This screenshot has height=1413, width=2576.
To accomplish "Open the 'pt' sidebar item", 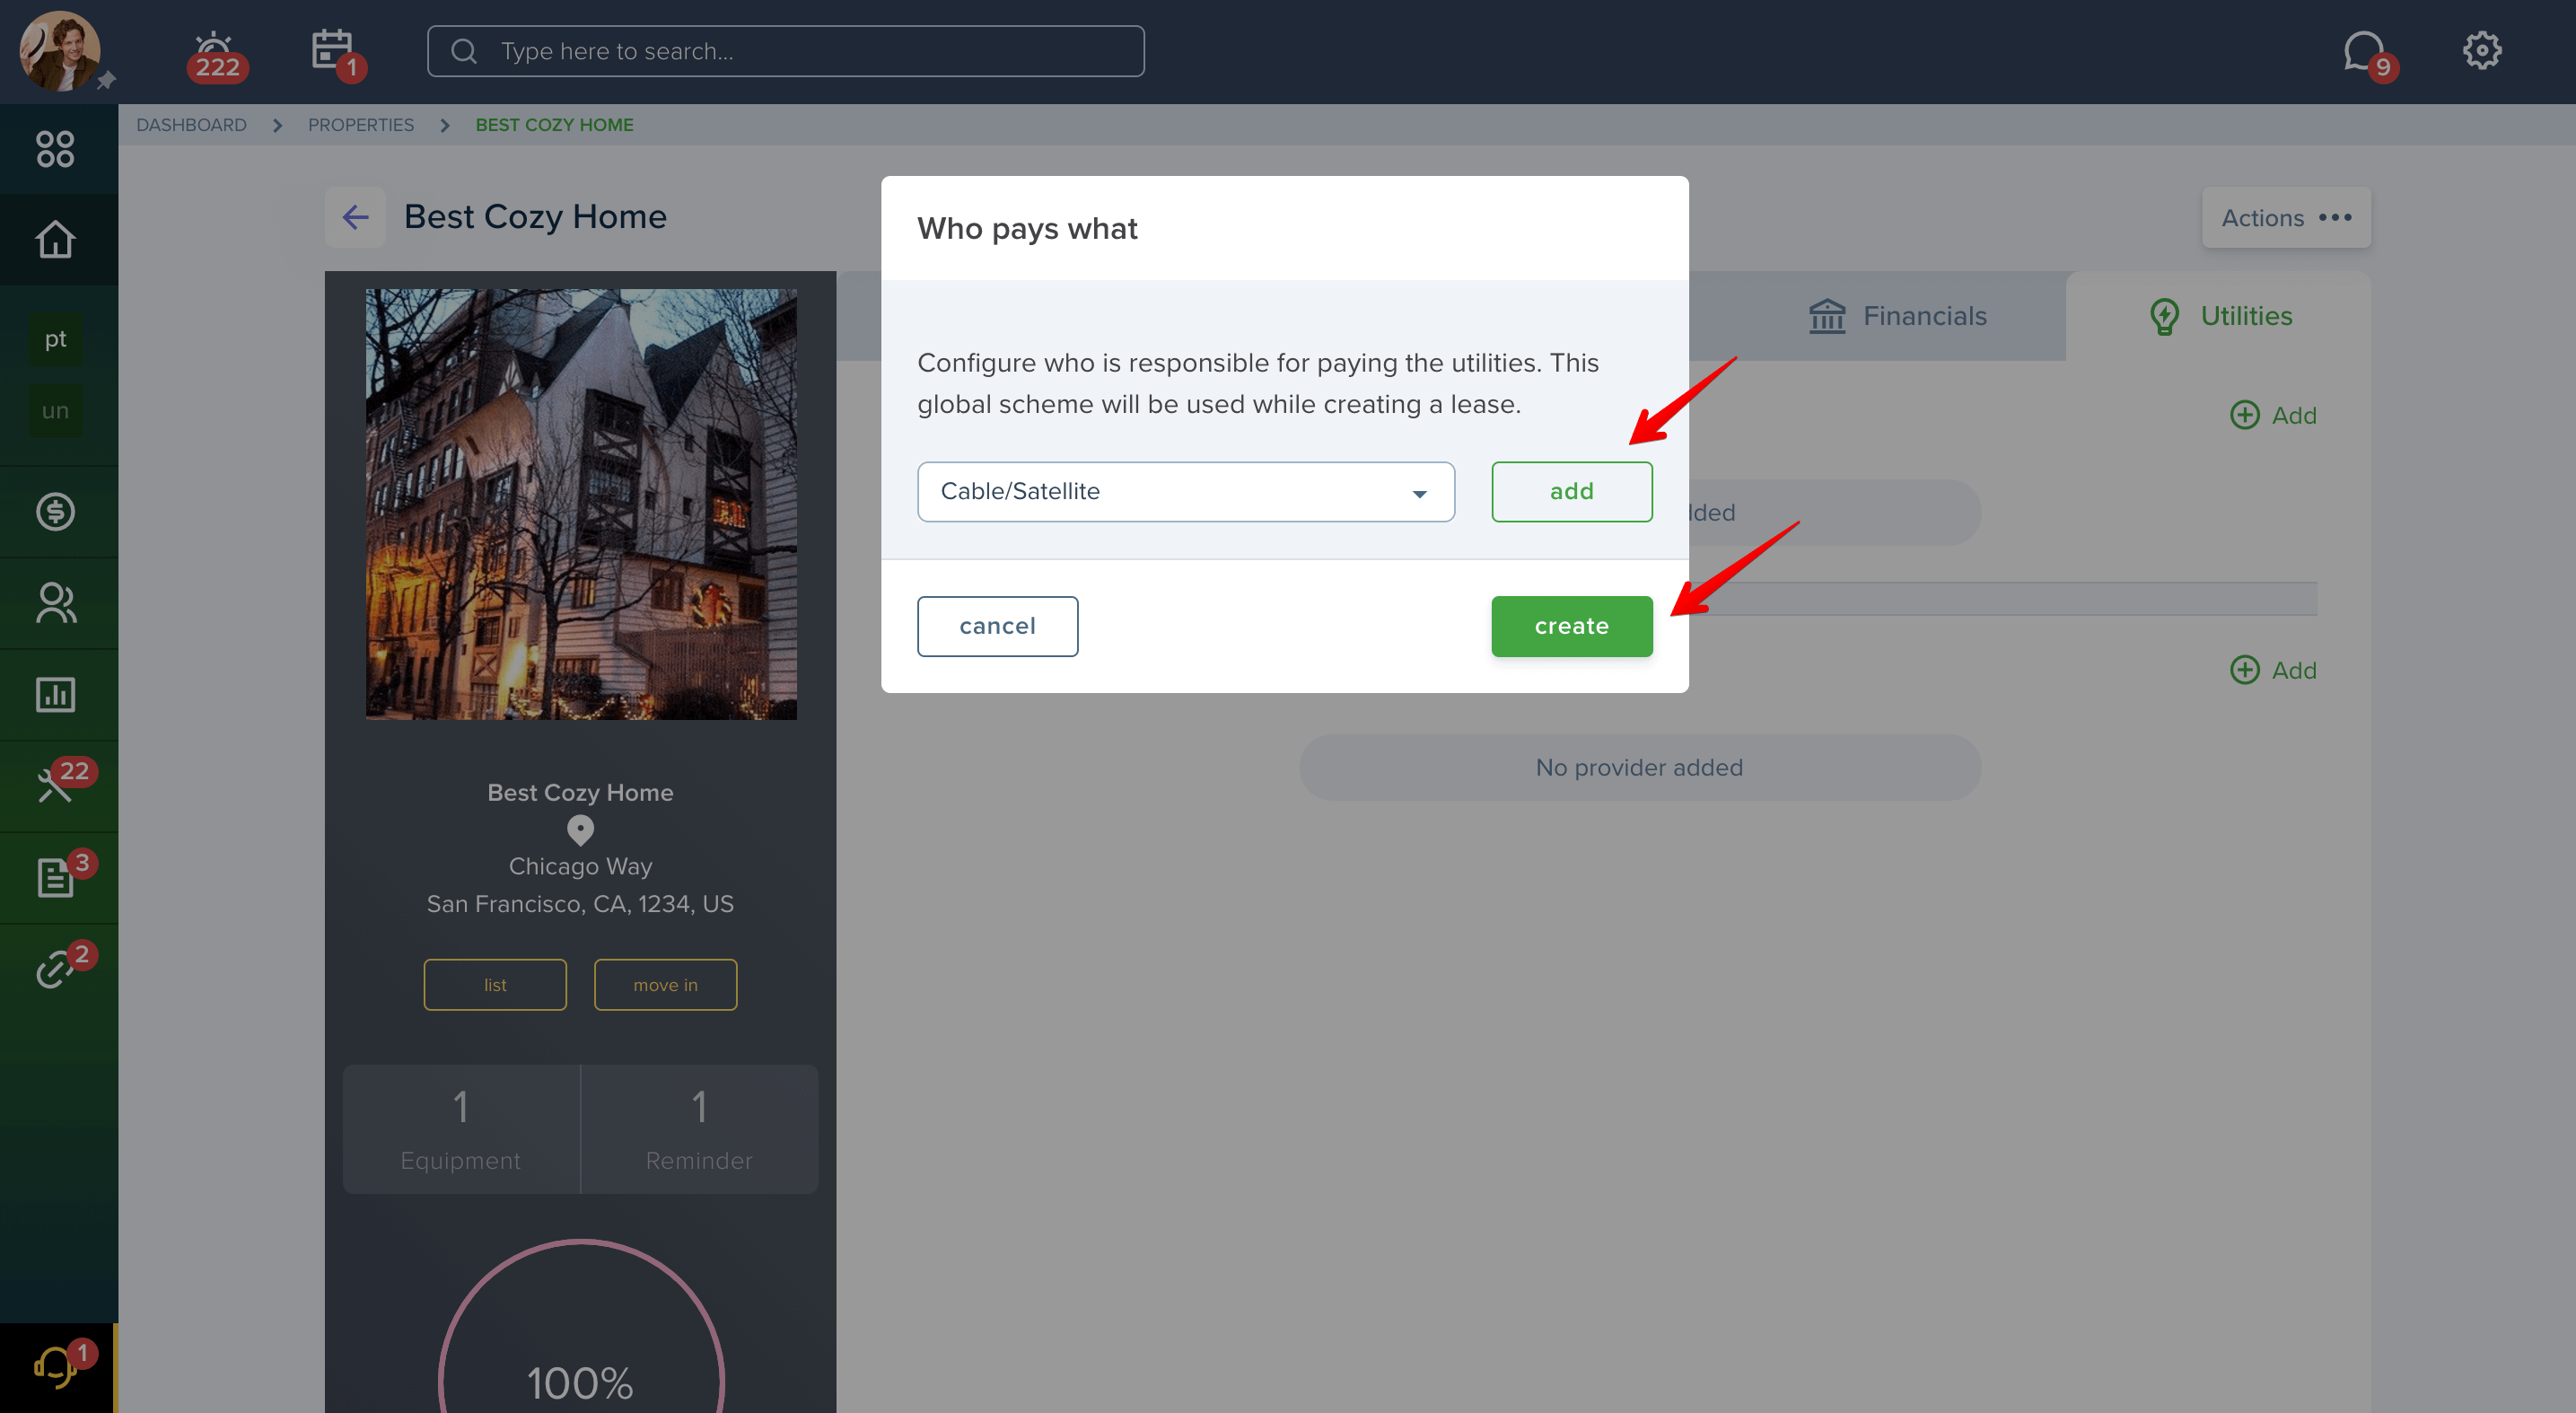I will (55, 339).
